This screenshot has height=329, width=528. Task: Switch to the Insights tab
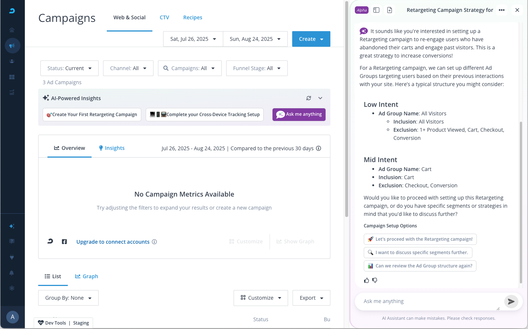112,148
